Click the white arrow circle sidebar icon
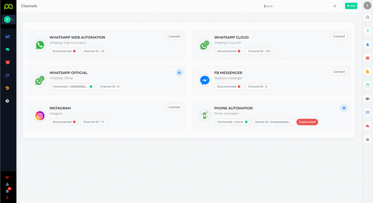This screenshot has width=373, height=203. point(8,101)
